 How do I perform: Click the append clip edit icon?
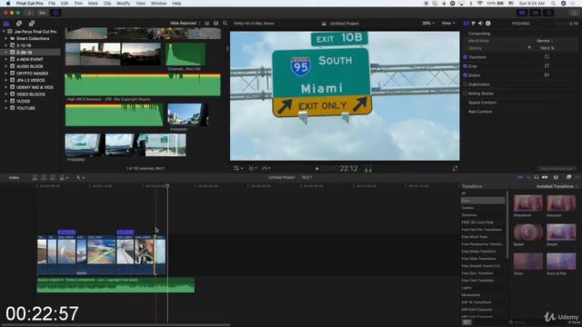[53, 178]
